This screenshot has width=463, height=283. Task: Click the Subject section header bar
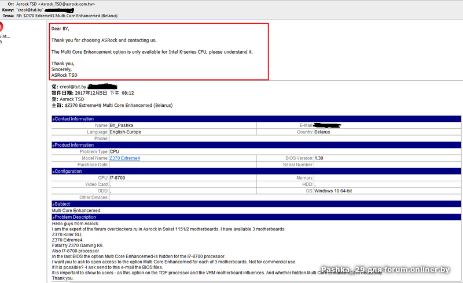[x=256, y=204]
